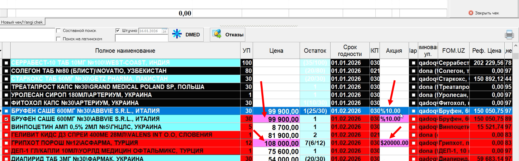Image resolution: width=519 pixels, height=161 pixels.
Task: Tick the left checkbox of Винпоцетин row
Action: click(6, 127)
